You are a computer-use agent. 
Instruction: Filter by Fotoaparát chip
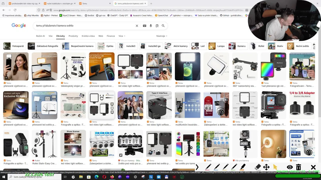[14, 46]
